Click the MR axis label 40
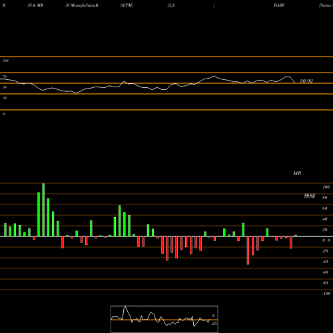 pyautogui.click(x=325, y=219)
